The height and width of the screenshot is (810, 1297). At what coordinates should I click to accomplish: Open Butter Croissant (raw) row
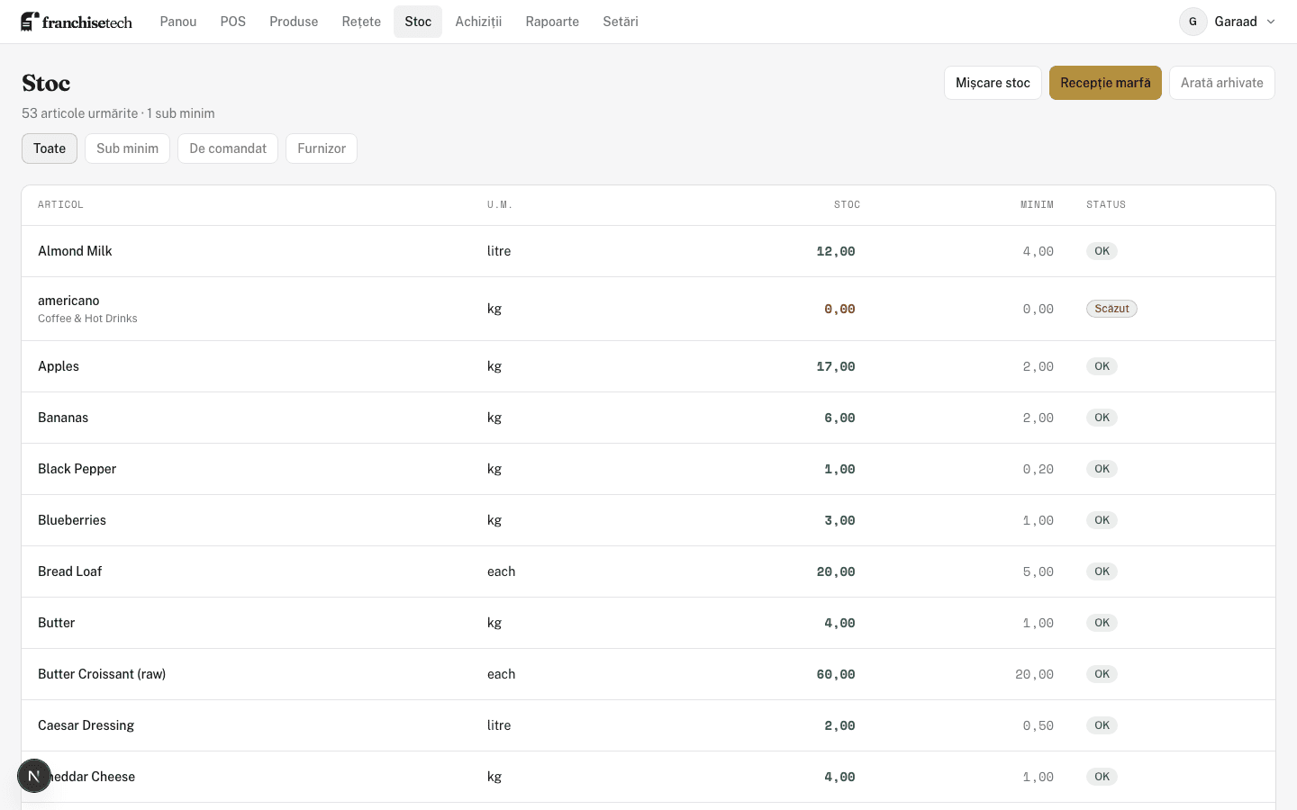(648, 674)
